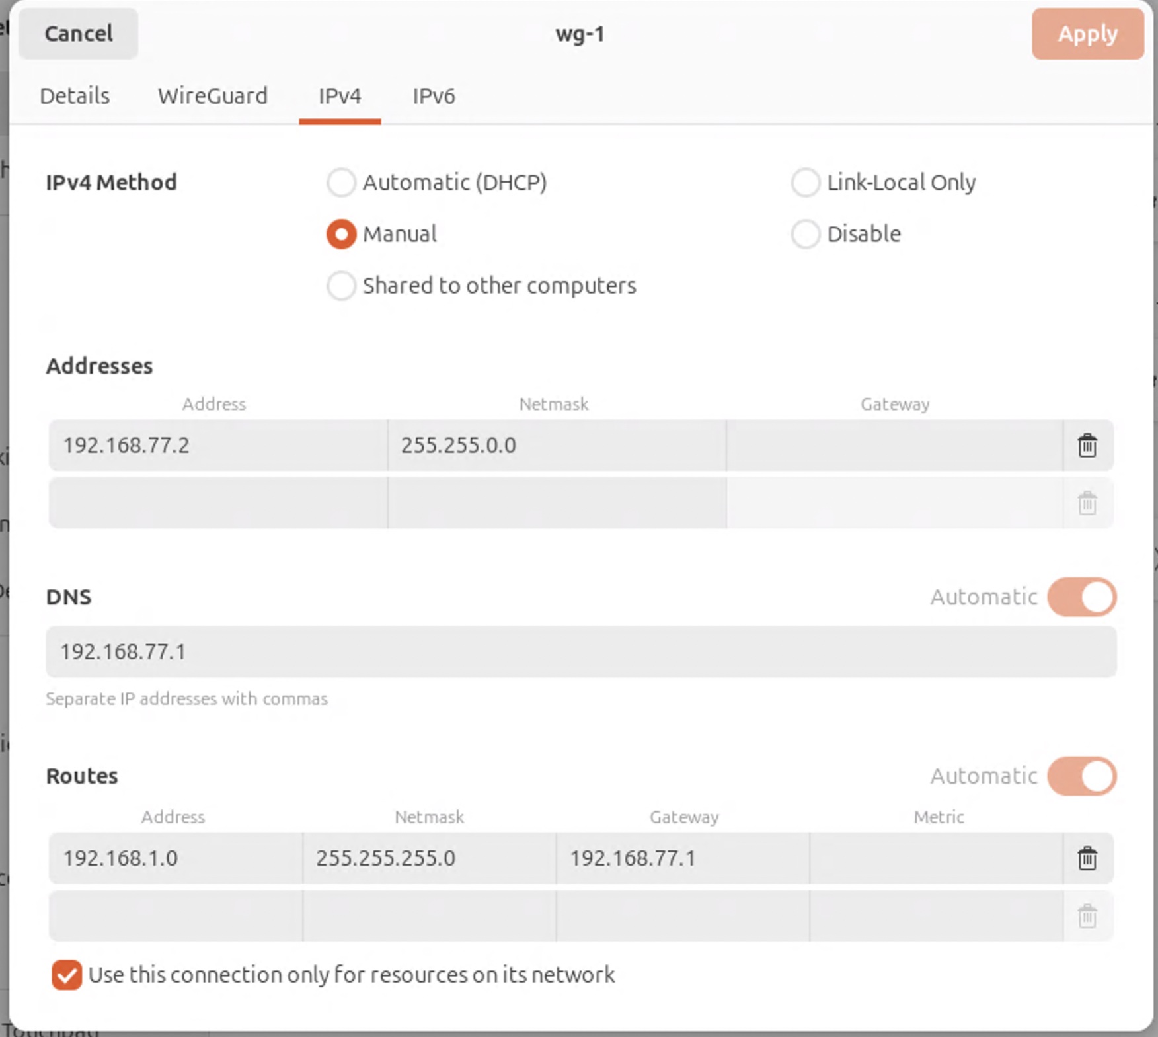
Task: Click the trash icon on the empty route row
Action: pyautogui.click(x=1087, y=916)
